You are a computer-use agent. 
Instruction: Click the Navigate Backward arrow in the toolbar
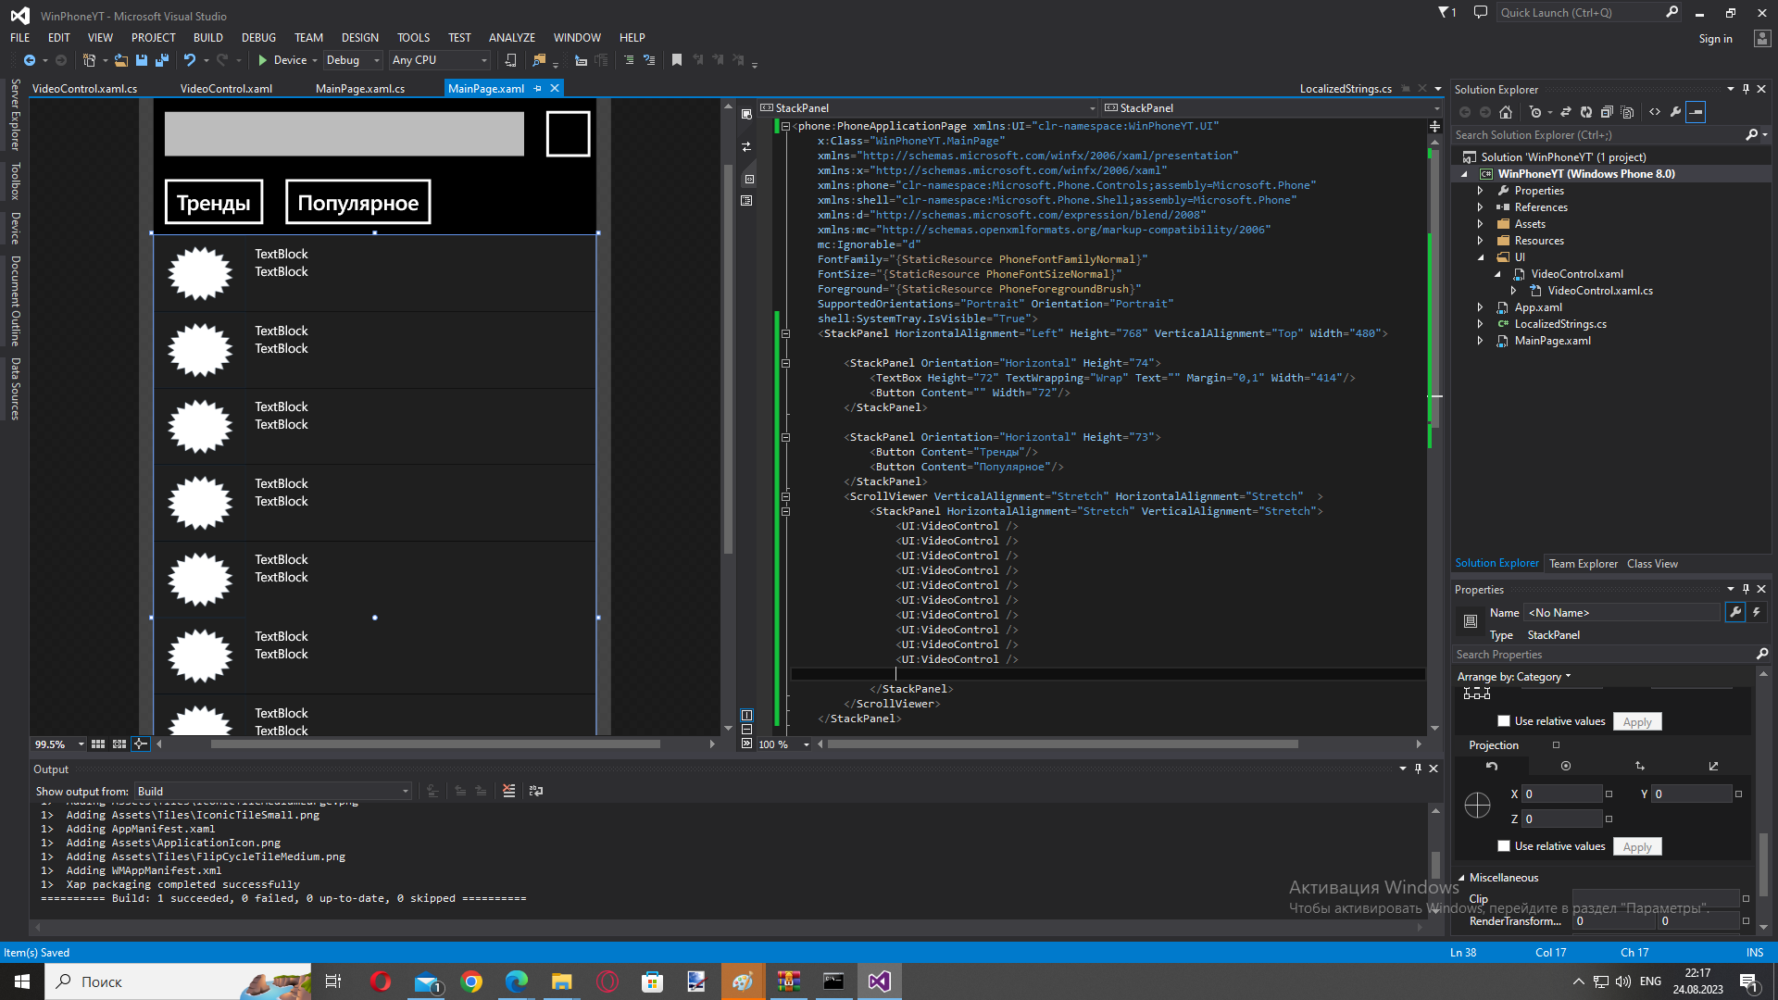coord(30,60)
